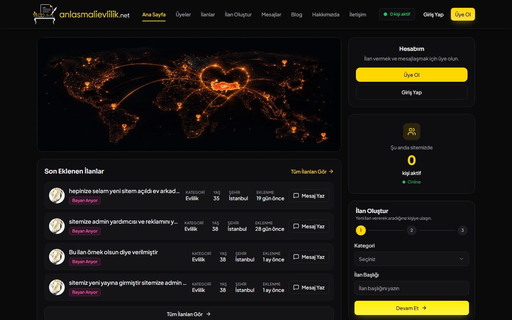Open listing 'sitemiz yeni yayına girmiştir'
The height and width of the screenshot is (320, 512).
[128, 283]
